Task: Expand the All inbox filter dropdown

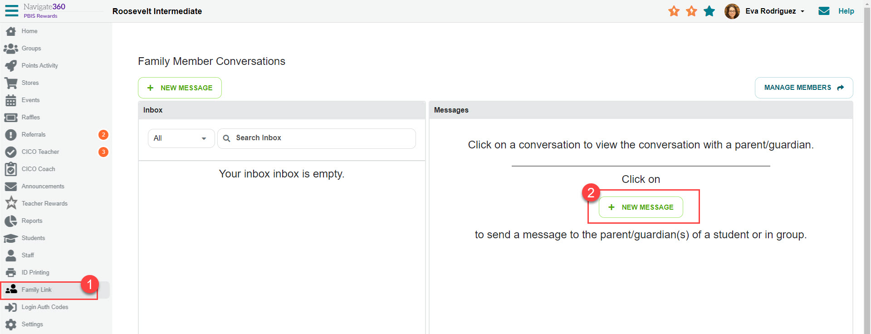Action: click(x=181, y=138)
